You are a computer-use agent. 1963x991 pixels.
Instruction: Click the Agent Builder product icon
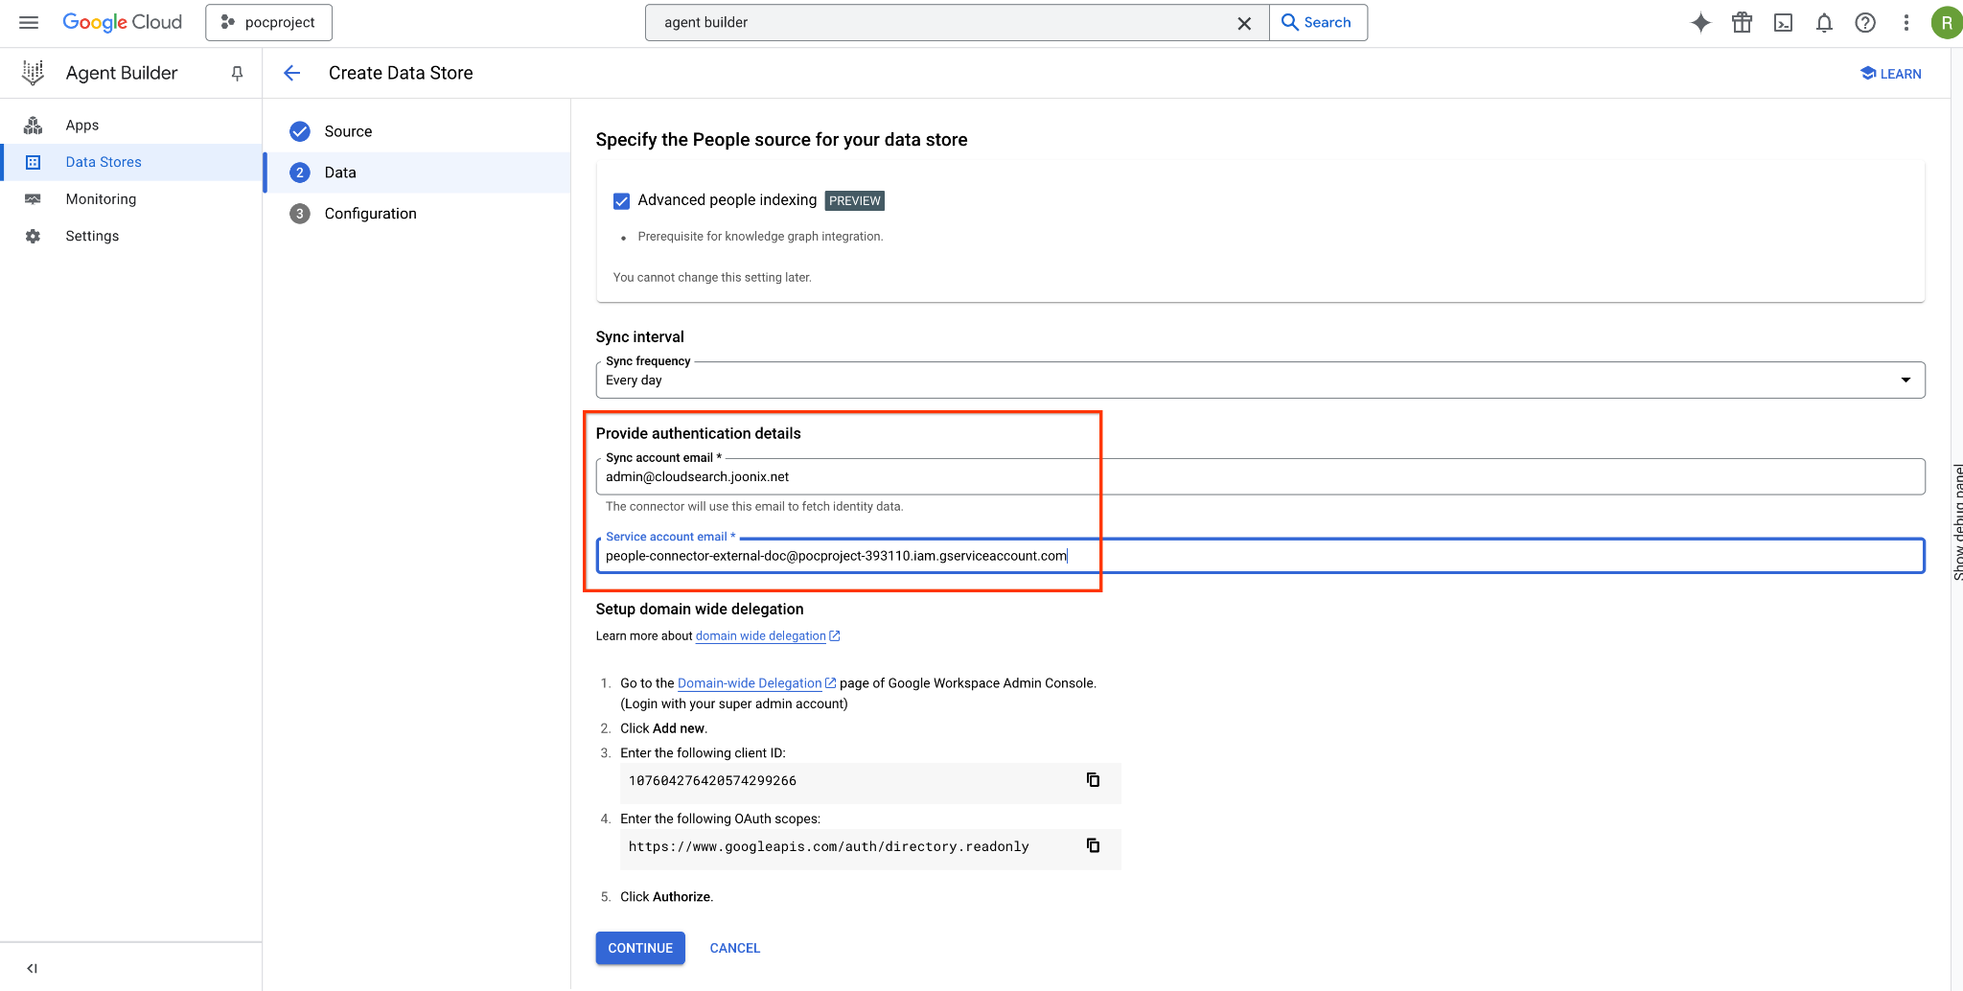34,73
